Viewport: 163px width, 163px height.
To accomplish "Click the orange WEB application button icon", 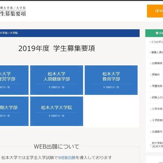I will point(157,11).
